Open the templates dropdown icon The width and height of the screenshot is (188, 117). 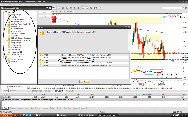click(100, 8)
